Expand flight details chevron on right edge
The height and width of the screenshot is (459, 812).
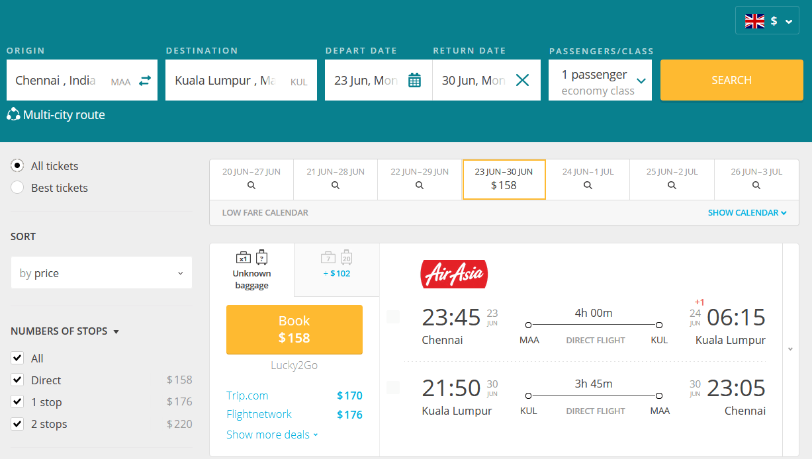[790, 349]
